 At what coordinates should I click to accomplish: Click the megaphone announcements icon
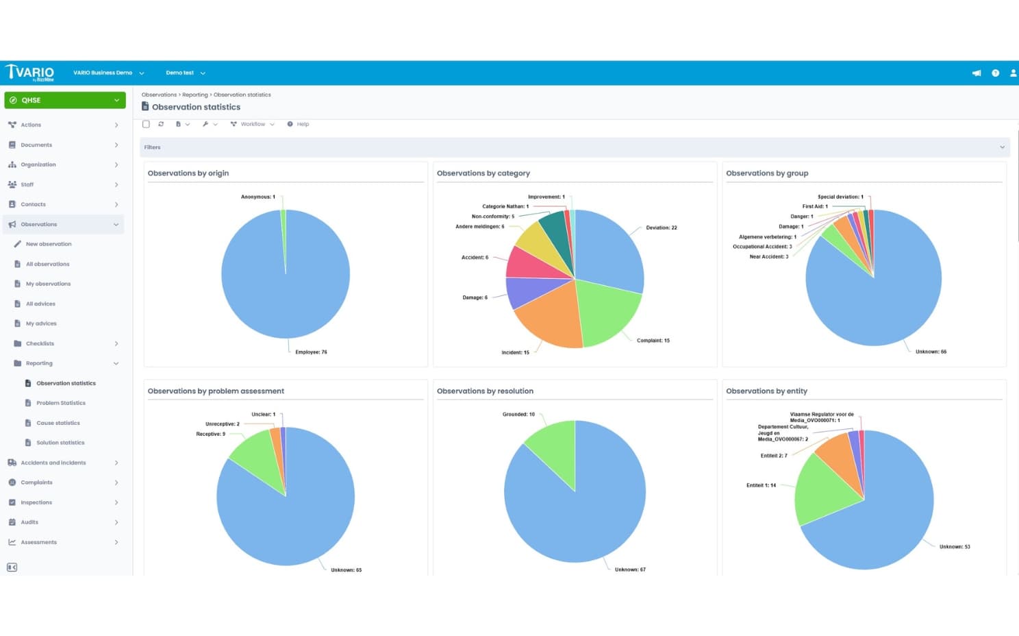pyautogui.click(x=976, y=73)
